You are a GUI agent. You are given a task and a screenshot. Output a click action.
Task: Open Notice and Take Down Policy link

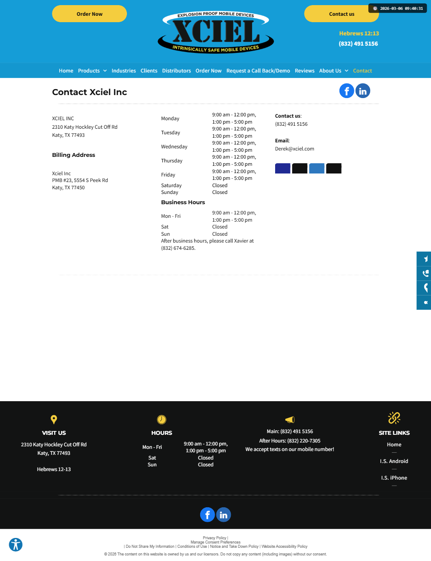coord(234,547)
